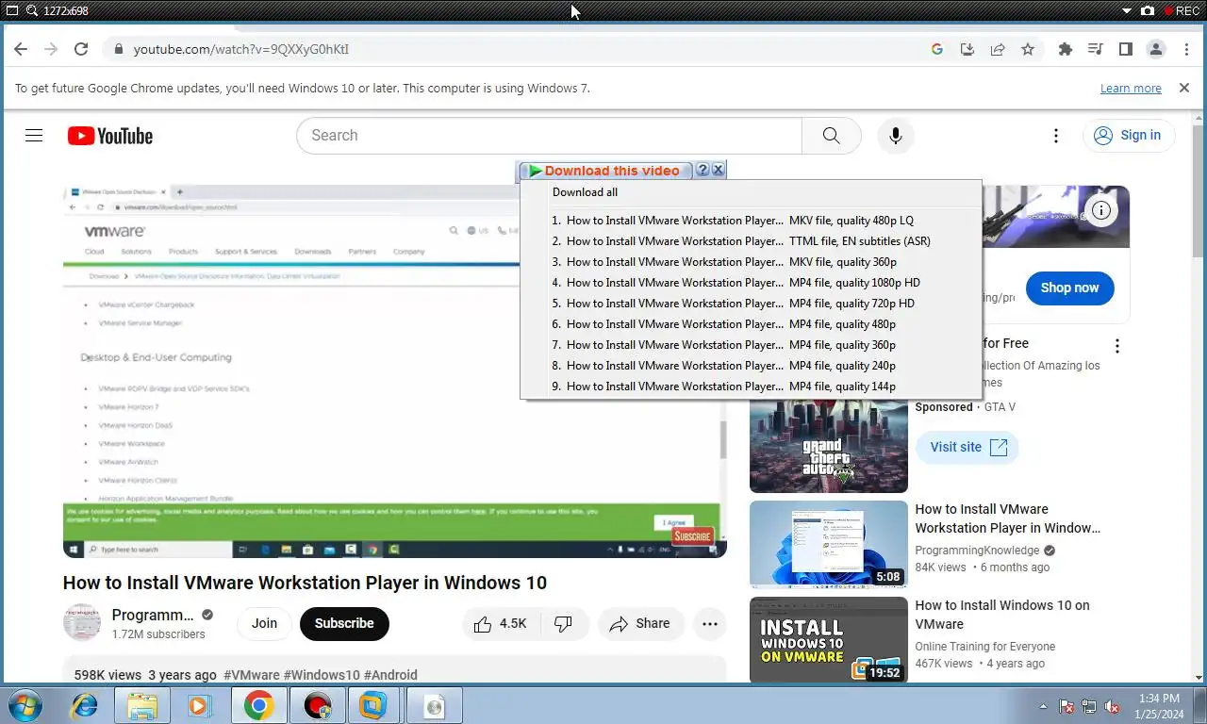The width and height of the screenshot is (1207, 724).
Task: Open Windows Media Player on taskbar
Action: coord(199,705)
